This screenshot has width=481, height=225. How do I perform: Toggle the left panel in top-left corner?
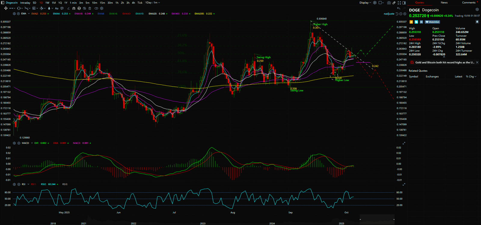pyautogui.click(x=3, y=3)
